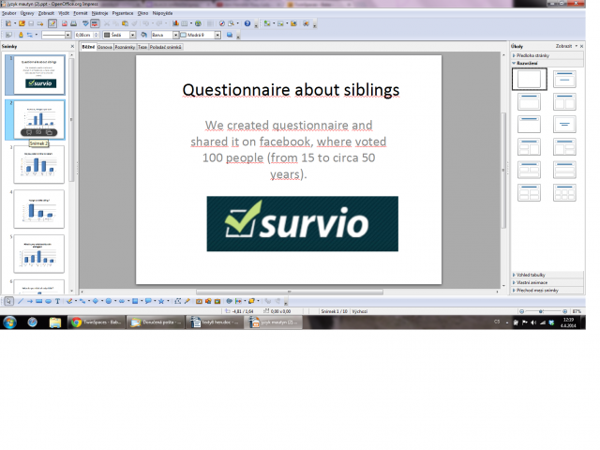Viewport: 600px width, 450px height.
Task: Open the Zobrazit dropdown in tasks panel
Action: coord(566,46)
